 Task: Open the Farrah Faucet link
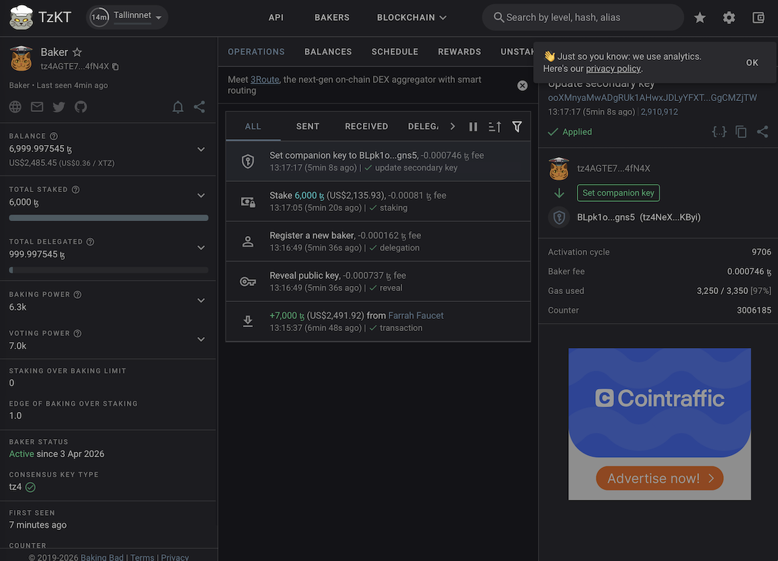pyautogui.click(x=416, y=316)
